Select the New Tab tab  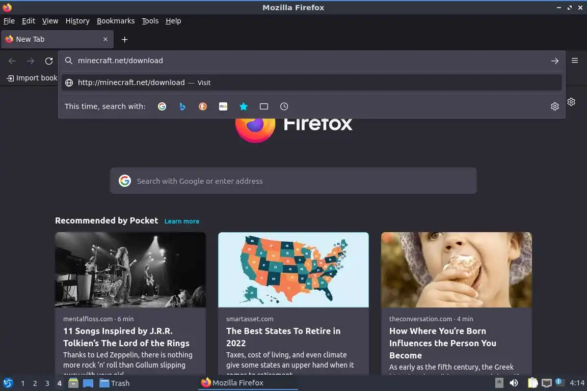point(57,39)
